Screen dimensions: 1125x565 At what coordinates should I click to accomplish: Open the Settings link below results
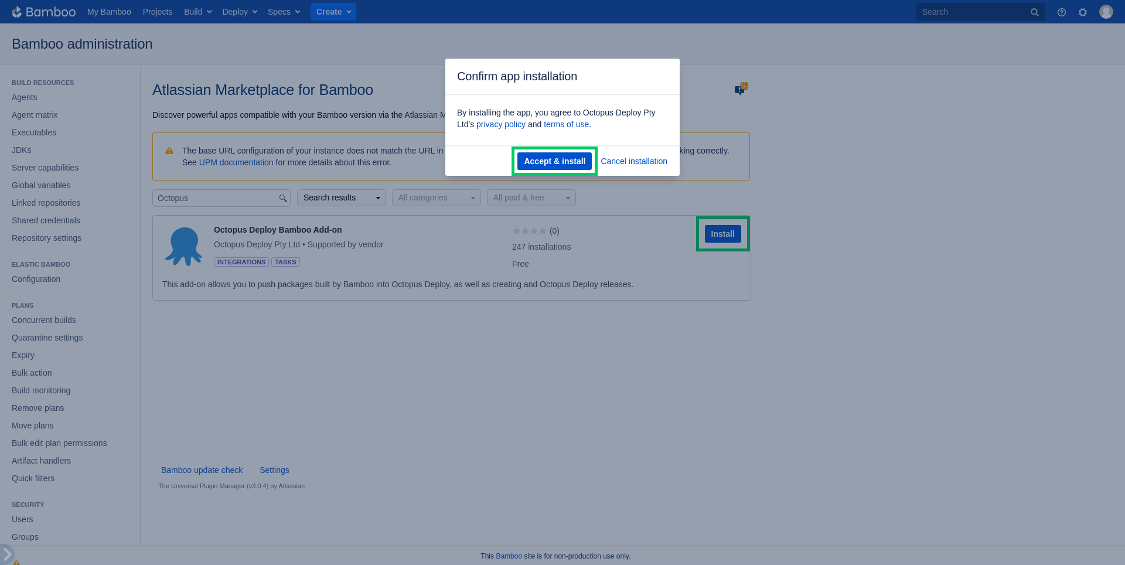pyautogui.click(x=274, y=470)
